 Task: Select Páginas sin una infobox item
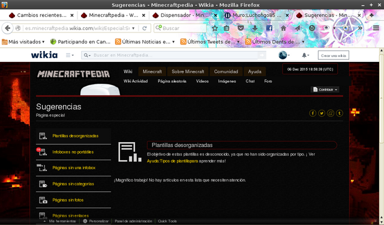[73, 168]
